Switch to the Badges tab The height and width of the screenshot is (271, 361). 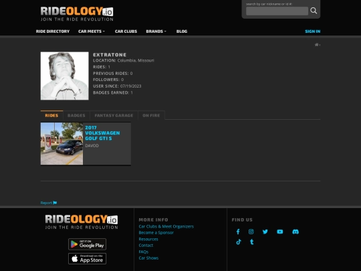pyautogui.click(x=76, y=115)
